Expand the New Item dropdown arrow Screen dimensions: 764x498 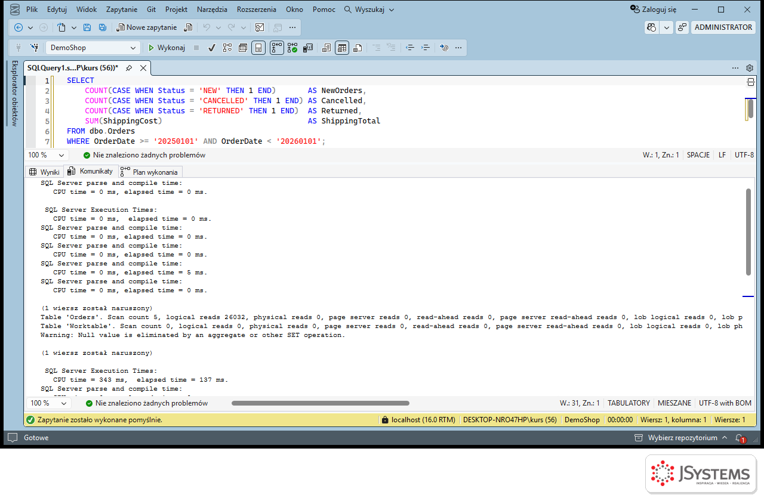pos(74,27)
